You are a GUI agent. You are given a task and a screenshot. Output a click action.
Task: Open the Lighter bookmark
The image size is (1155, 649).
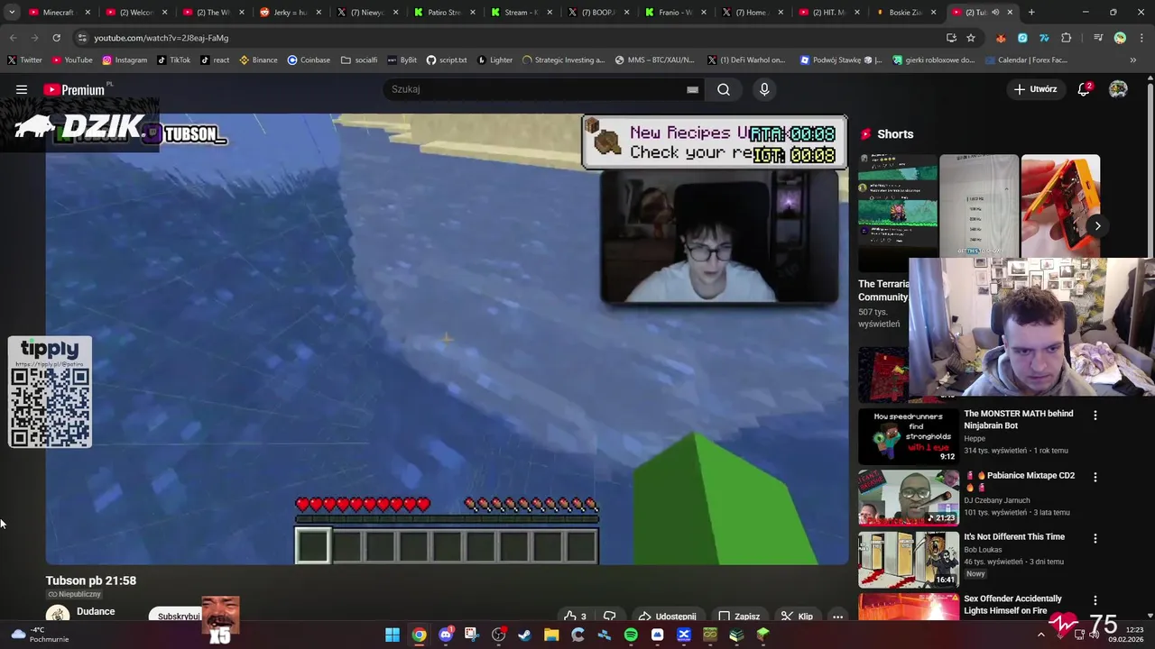click(494, 60)
